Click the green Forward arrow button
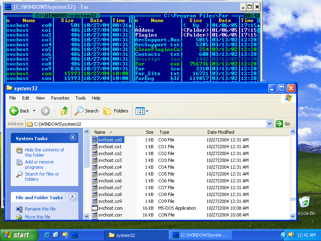321x241 pixels. tap(45, 111)
